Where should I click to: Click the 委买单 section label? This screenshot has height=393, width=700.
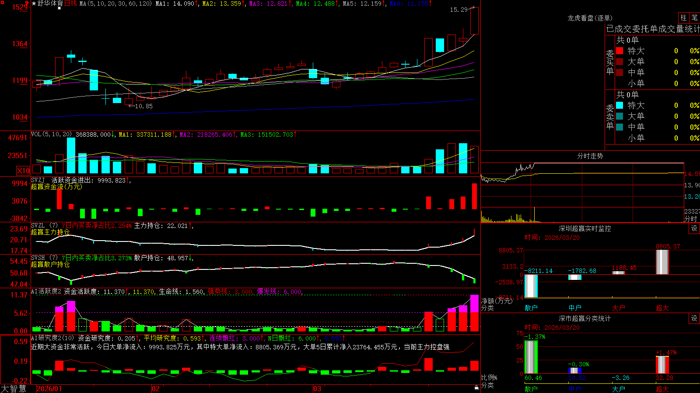pyautogui.click(x=610, y=62)
